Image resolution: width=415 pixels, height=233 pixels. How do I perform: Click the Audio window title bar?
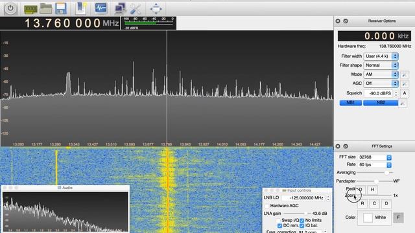(65, 188)
